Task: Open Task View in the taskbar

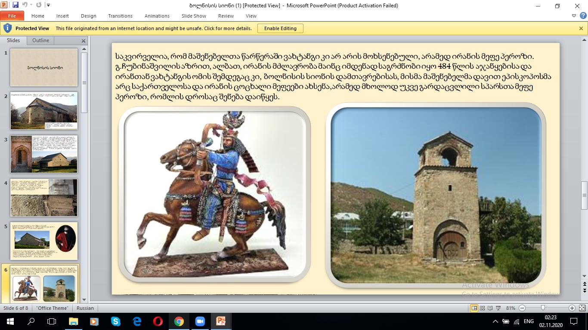Action: click(x=52, y=321)
